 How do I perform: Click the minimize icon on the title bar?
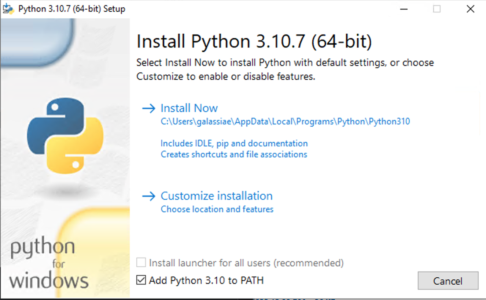[x=404, y=8]
